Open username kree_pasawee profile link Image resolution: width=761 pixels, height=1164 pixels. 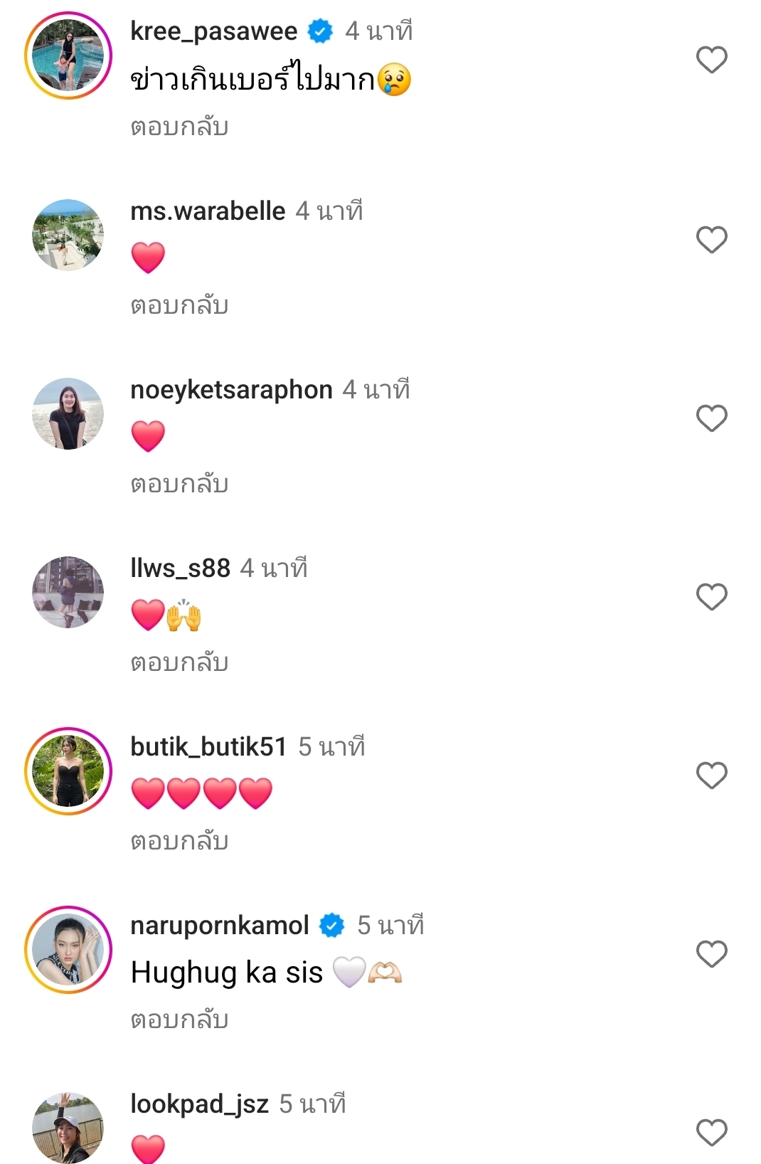pos(213,31)
